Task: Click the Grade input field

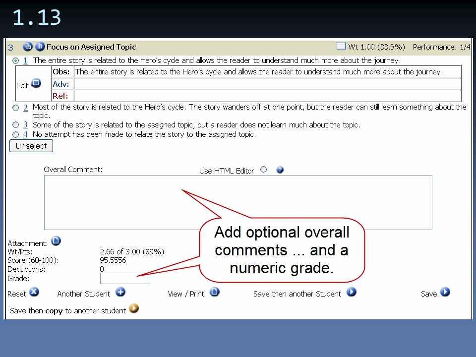Action: (124, 278)
